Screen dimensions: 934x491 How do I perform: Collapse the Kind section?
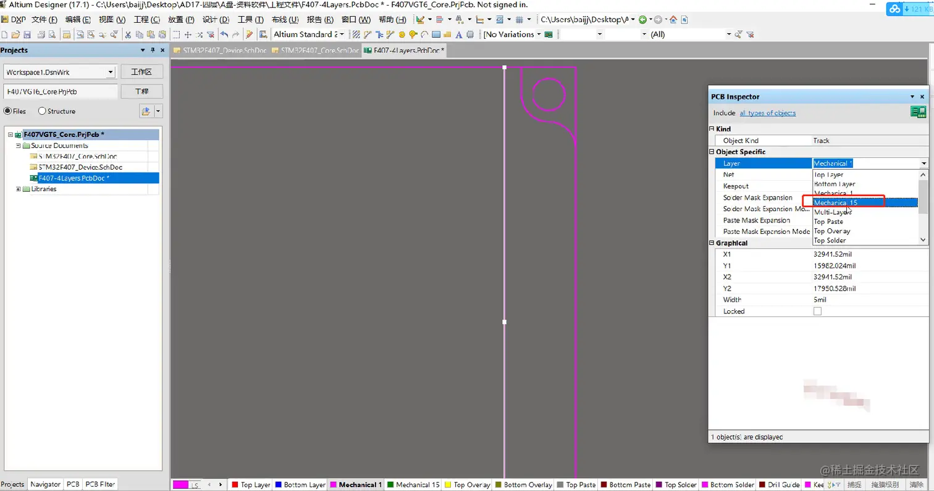pos(712,129)
